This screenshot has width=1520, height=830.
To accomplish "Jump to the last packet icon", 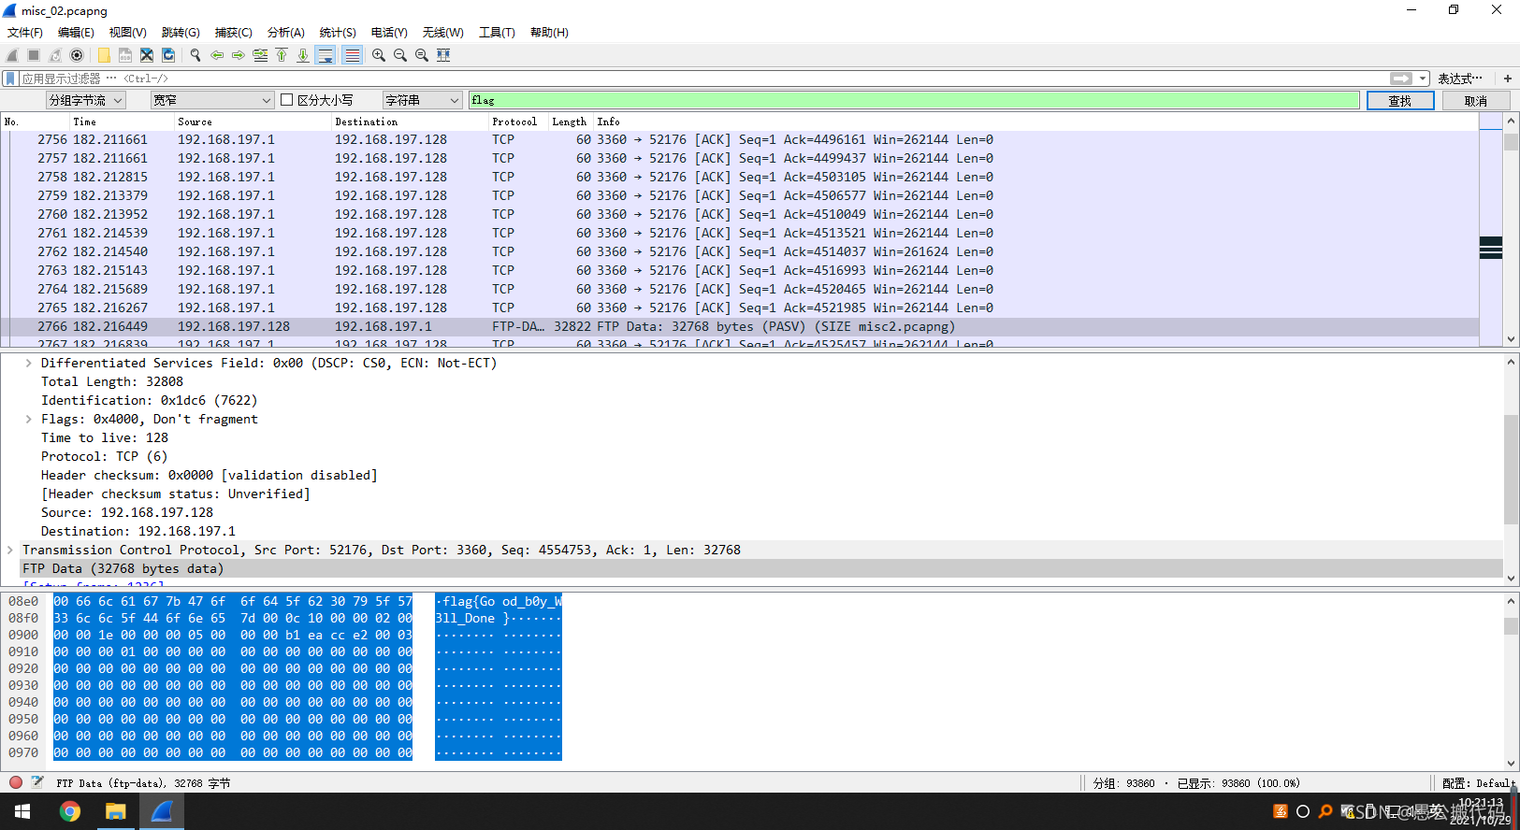I will click(x=303, y=55).
